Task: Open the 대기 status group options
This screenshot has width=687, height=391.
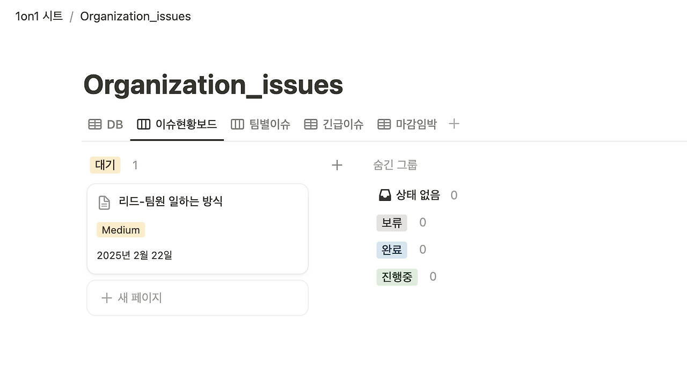Action: point(105,165)
